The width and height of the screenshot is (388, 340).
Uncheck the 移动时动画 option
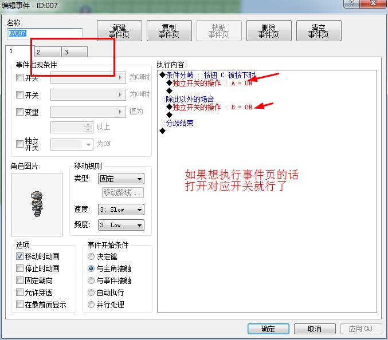(19, 256)
